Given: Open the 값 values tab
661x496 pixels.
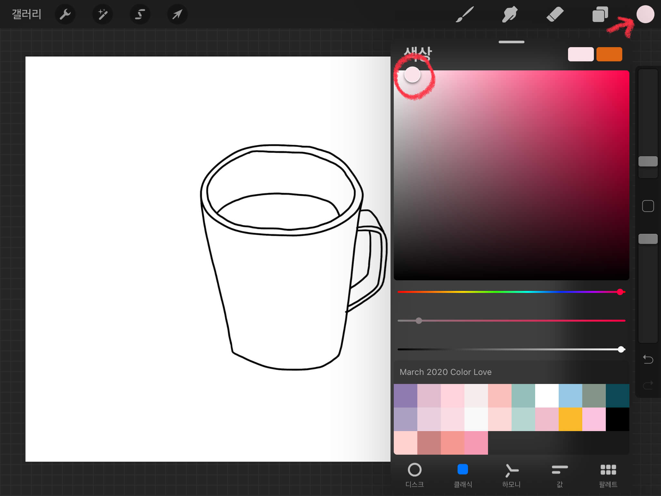Looking at the screenshot, I should pyautogui.click(x=560, y=475).
